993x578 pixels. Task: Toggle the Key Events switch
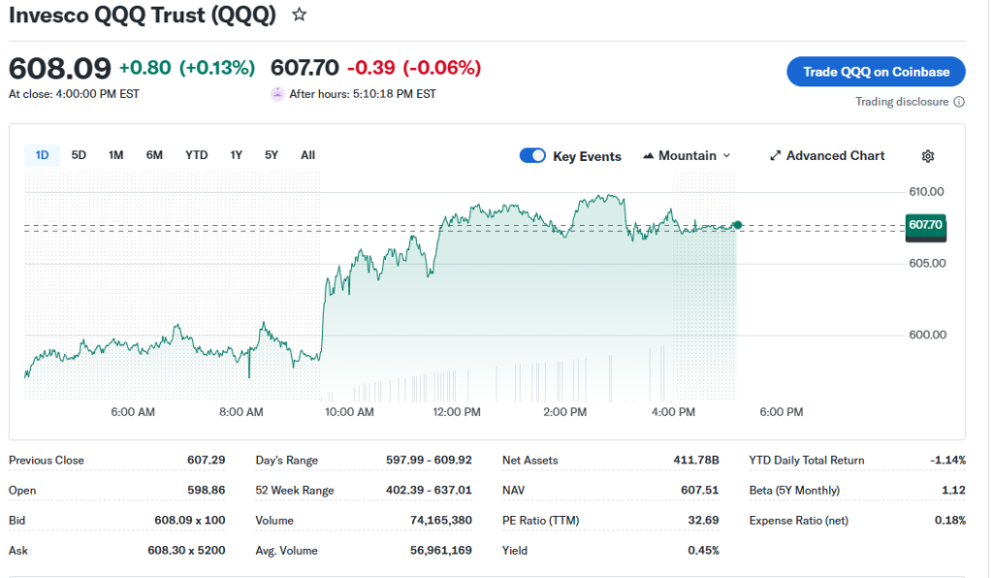click(x=532, y=155)
